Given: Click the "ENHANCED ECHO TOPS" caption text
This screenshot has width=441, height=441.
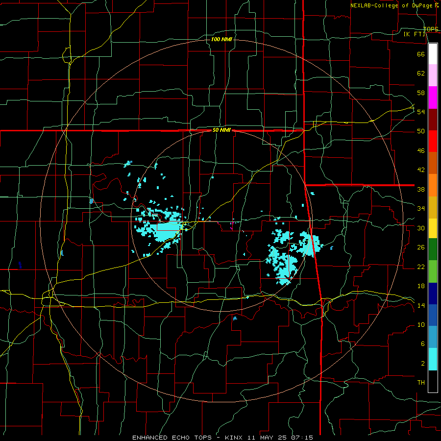Looking at the screenshot, I should (x=172, y=438).
